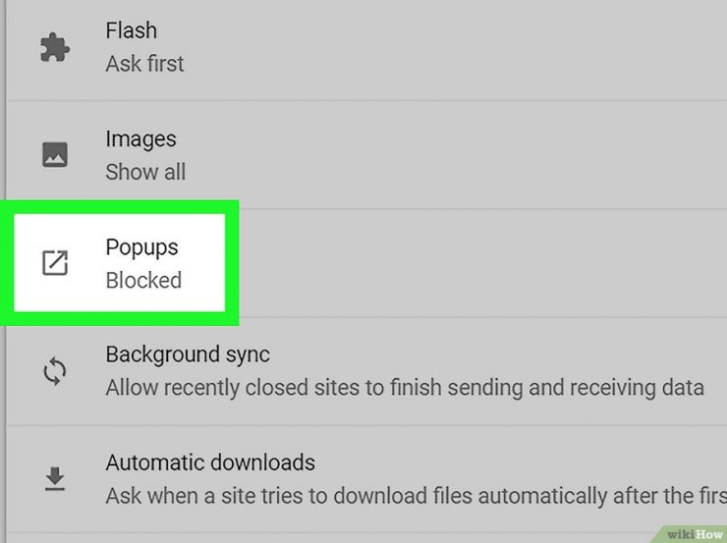Click empty area right of Flash row
The width and height of the screenshot is (727, 543).
[454, 47]
